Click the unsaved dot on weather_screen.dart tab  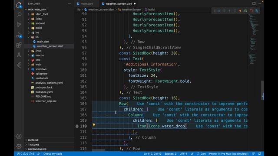click(135, 4)
